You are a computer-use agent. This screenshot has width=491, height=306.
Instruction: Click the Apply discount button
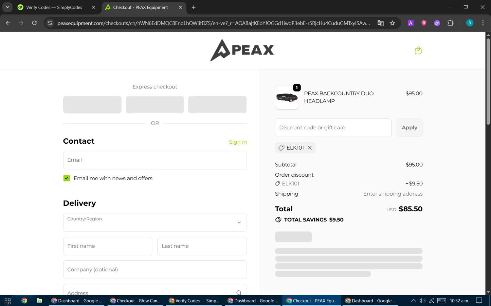tap(409, 128)
